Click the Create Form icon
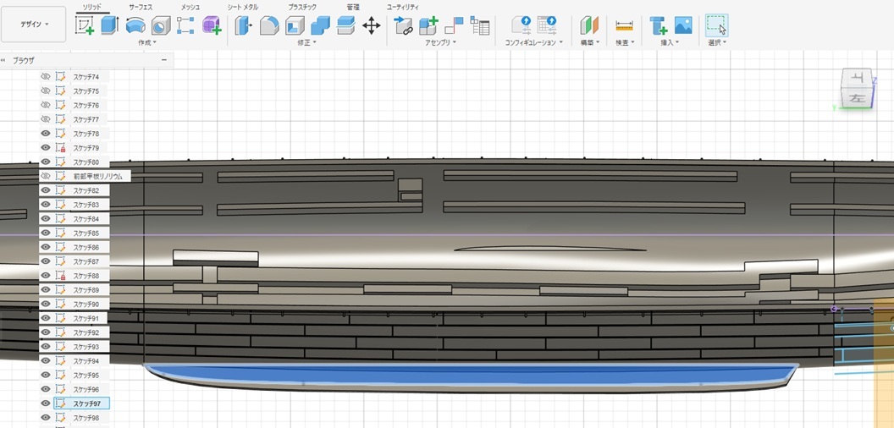The height and width of the screenshot is (428, 894). click(211, 26)
